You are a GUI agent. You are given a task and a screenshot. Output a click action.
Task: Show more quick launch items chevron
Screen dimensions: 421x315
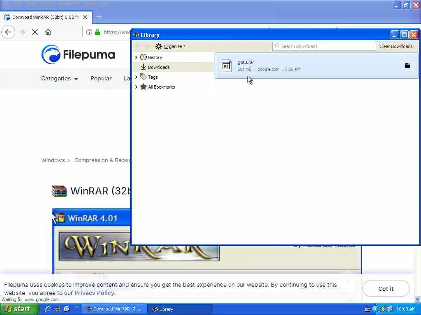(x=77, y=307)
